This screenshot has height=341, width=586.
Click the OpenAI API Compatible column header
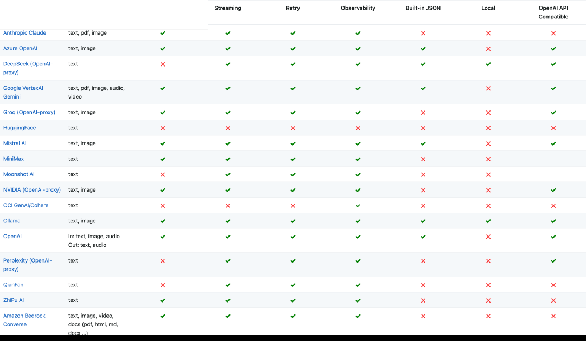(x=553, y=12)
